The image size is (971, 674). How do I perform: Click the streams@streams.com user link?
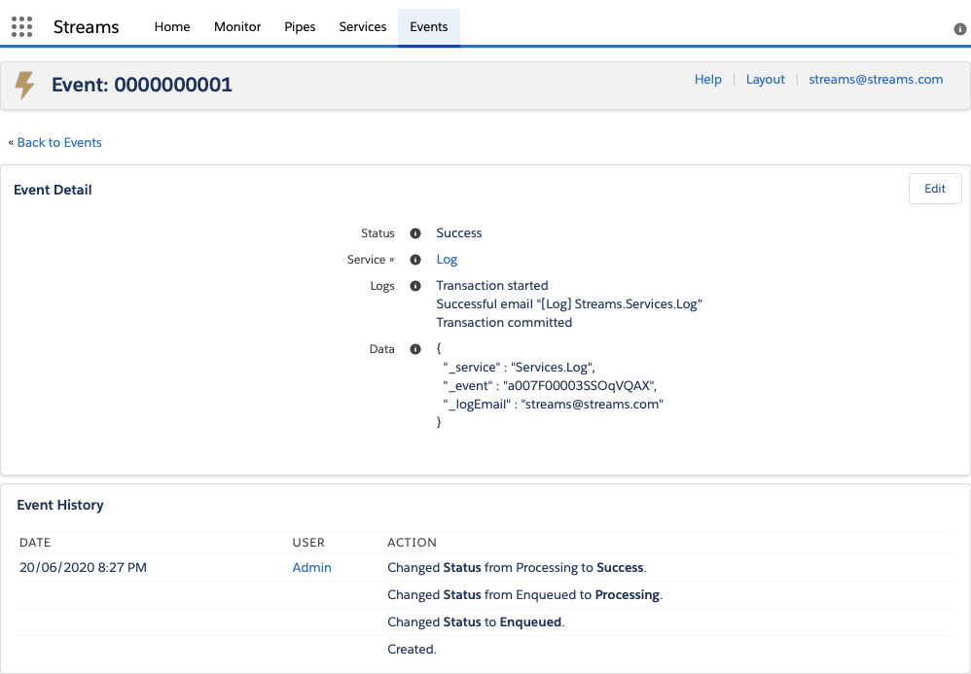point(876,79)
